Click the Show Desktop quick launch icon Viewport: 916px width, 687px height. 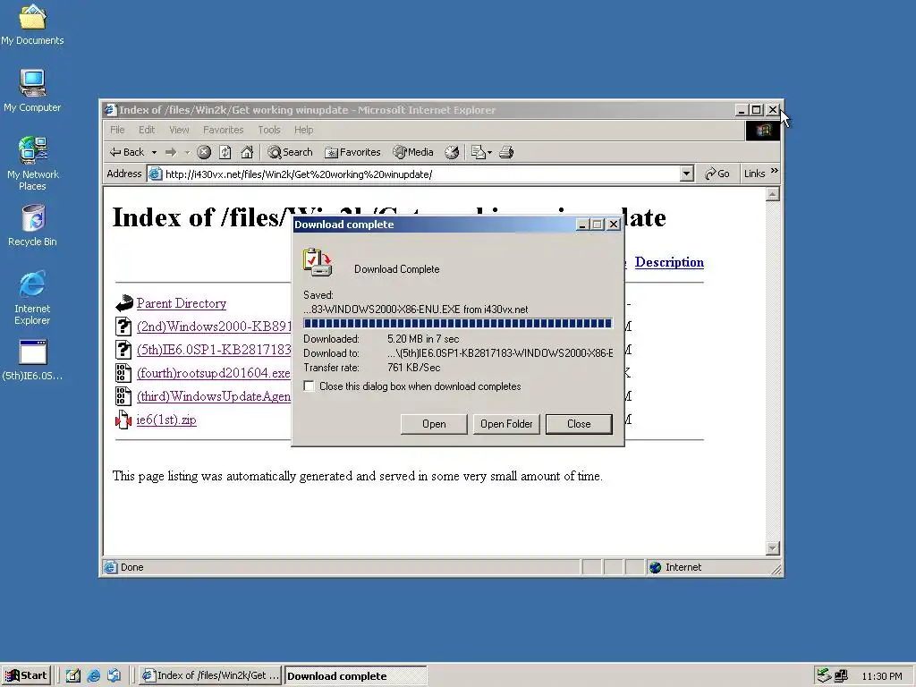[x=73, y=676]
